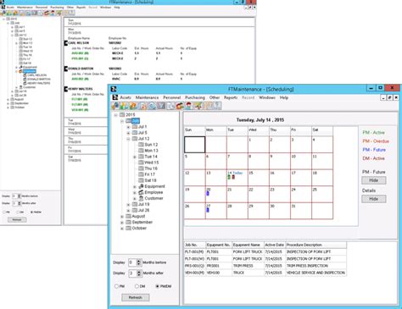Click Refresh button in back window

pyautogui.click(x=17, y=219)
